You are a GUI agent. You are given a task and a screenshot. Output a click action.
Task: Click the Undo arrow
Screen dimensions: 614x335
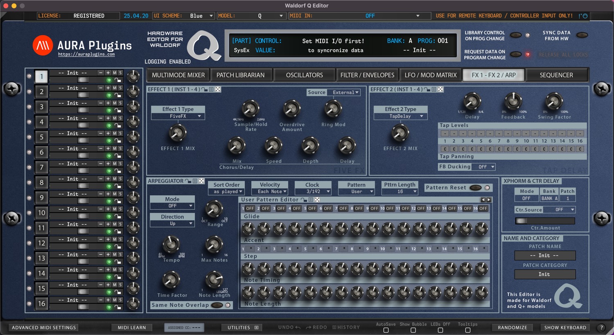[298, 328]
